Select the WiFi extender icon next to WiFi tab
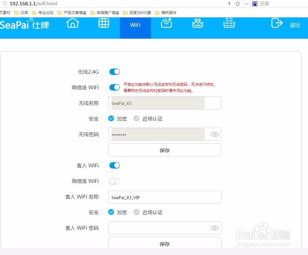This screenshot has height=255, width=308. tap(166, 24)
